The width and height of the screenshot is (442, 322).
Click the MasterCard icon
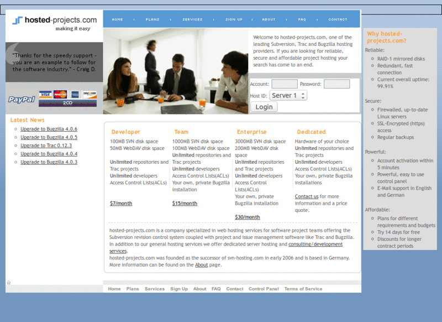tap(60, 94)
